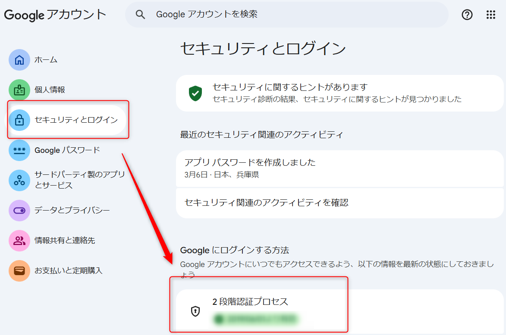Click the Google パスワード asterisk icon
The height and width of the screenshot is (335, 506).
[x=19, y=150]
